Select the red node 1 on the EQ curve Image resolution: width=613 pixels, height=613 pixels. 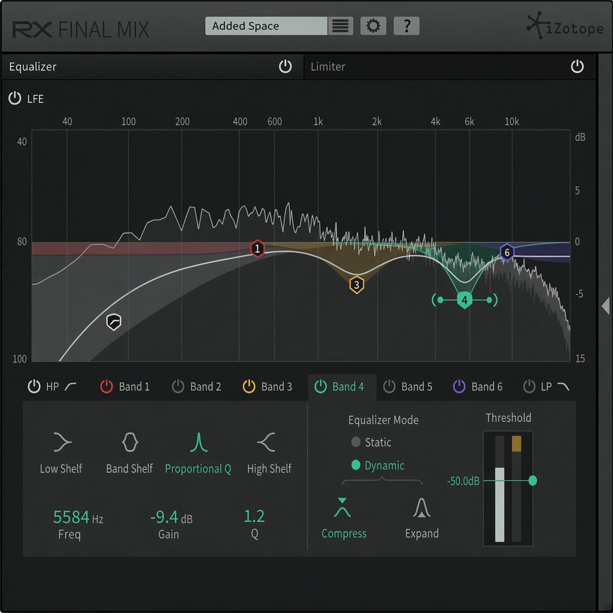click(x=257, y=248)
